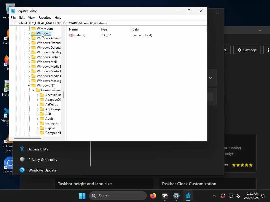The height and width of the screenshot is (202, 270).
Task: Click the REG_SZ type cell
Action: point(106,35)
